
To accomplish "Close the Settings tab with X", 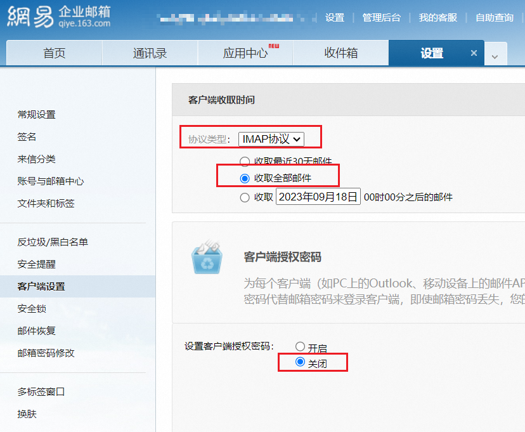I will pos(474,53).
